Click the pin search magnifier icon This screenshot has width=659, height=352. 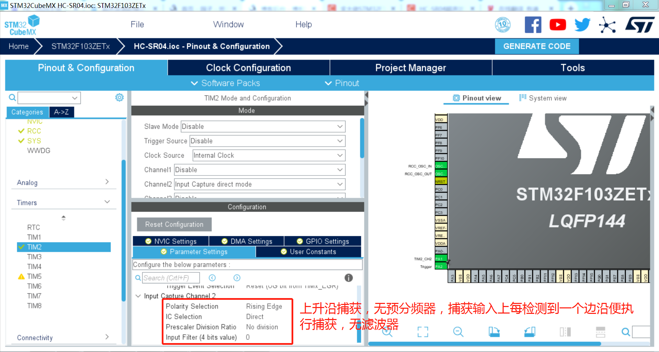point(626,332)
